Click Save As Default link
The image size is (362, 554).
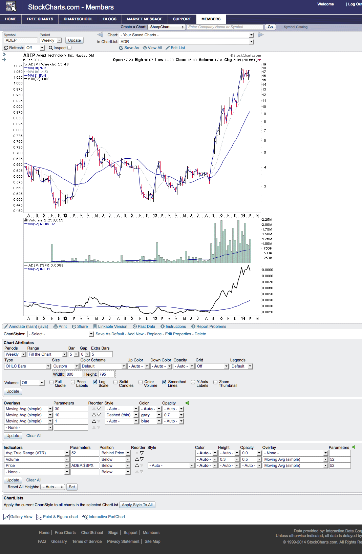pos(110,334)
